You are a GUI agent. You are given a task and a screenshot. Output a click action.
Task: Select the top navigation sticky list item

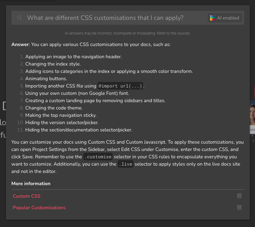tap(61, 115)
